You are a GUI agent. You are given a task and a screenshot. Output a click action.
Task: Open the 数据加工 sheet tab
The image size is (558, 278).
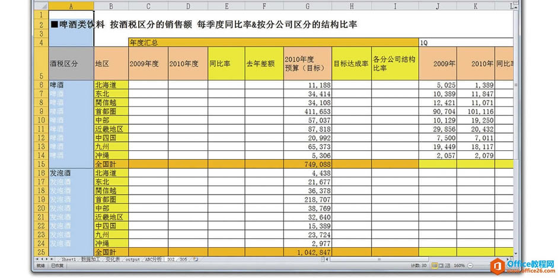90,260
